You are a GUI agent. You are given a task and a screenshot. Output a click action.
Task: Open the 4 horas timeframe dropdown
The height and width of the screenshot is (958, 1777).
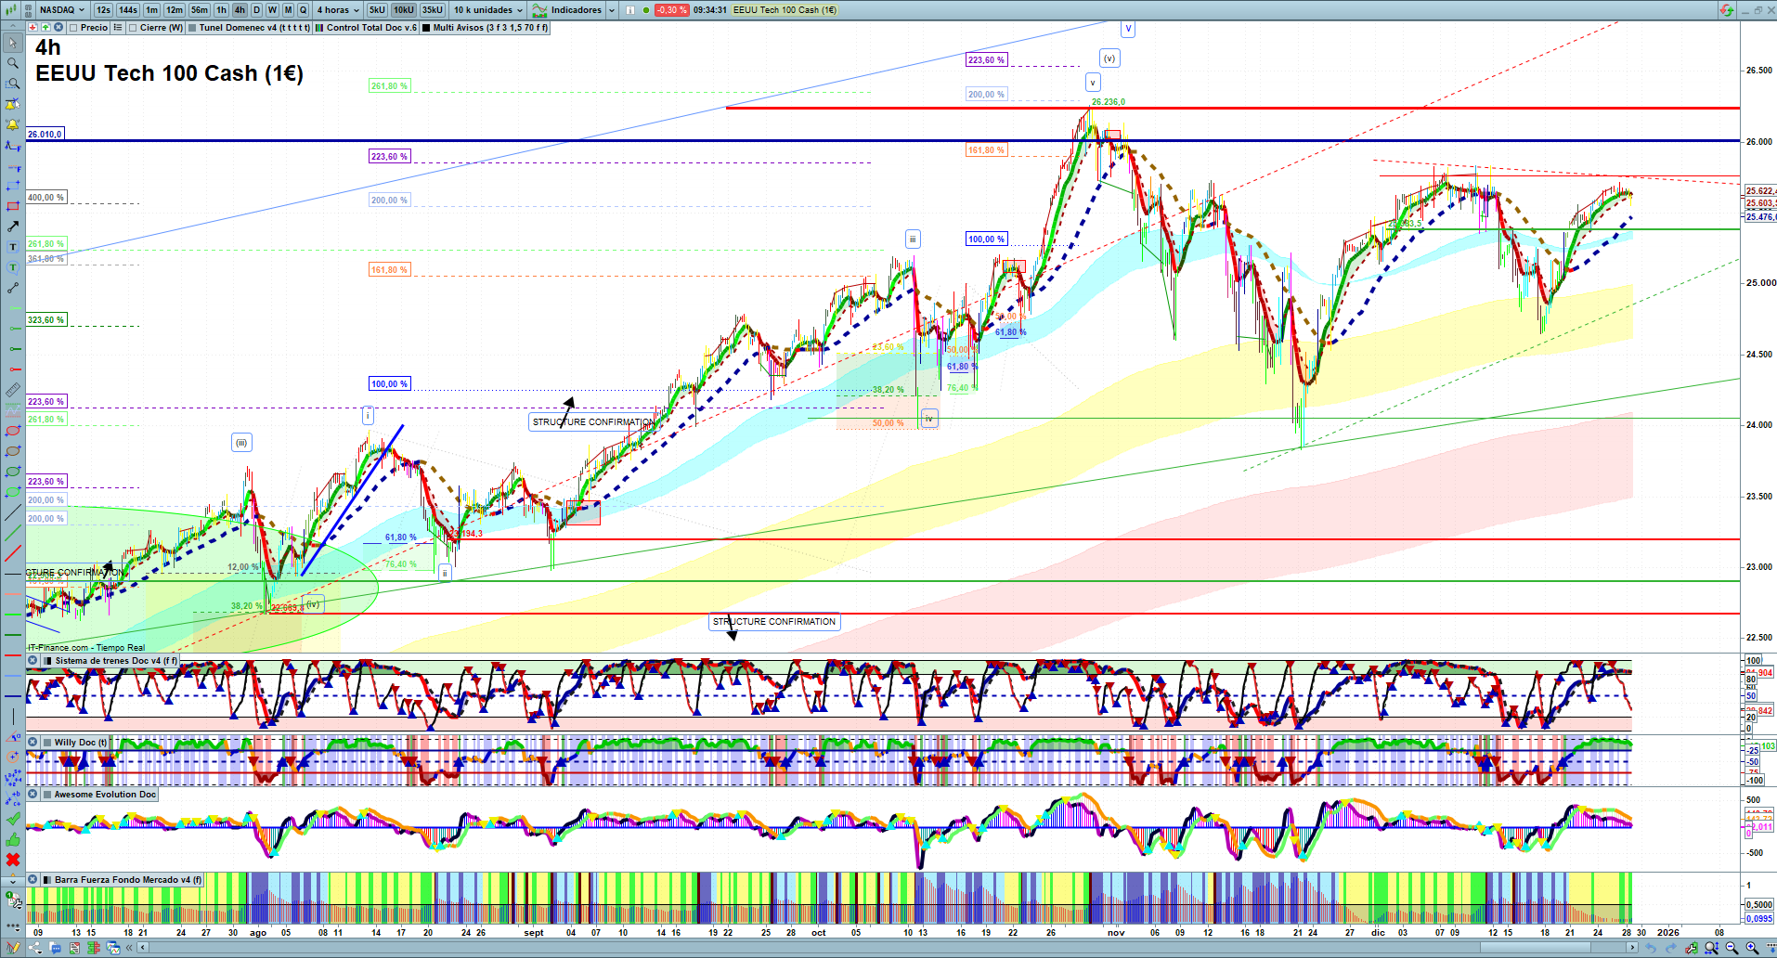click(x=338, y=10)
